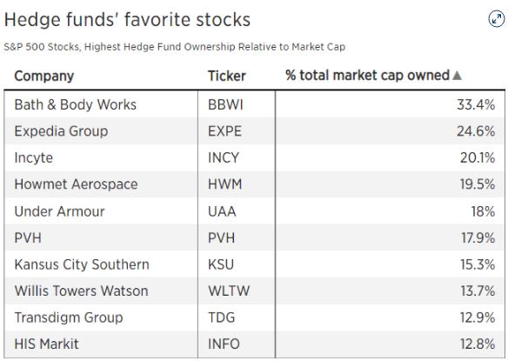Click the Kansus City Southern row

pos(254,264)
